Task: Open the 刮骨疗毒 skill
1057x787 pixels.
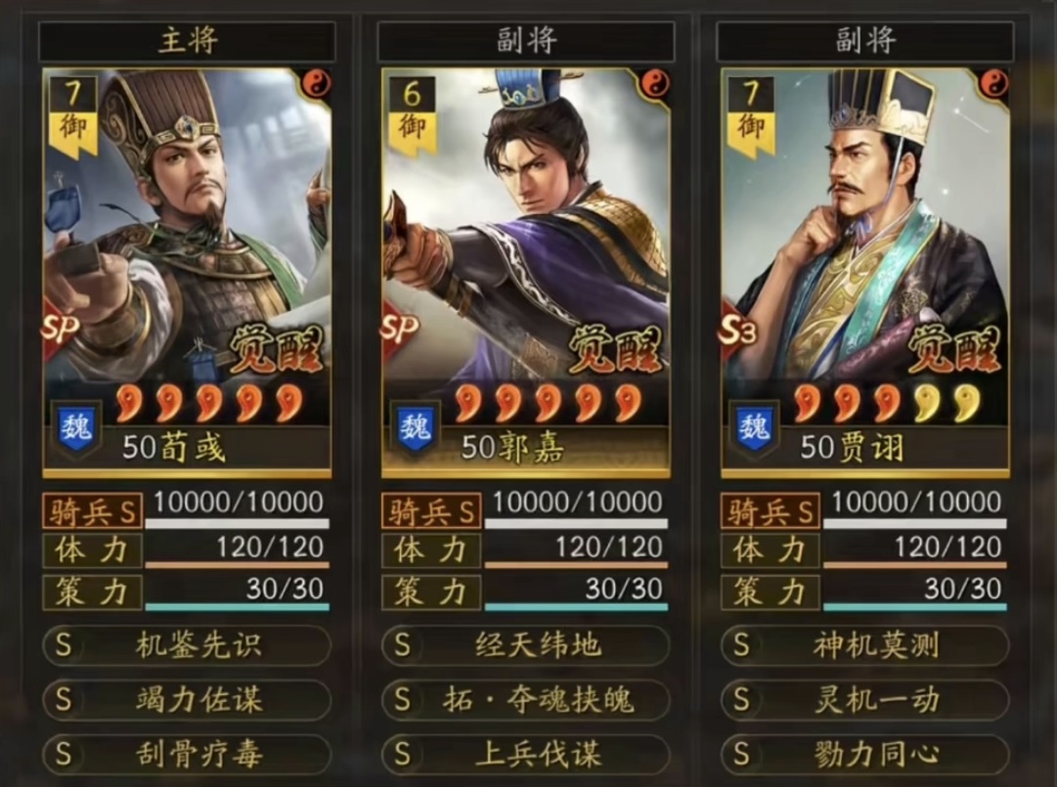Action: [x=187, y=754]
